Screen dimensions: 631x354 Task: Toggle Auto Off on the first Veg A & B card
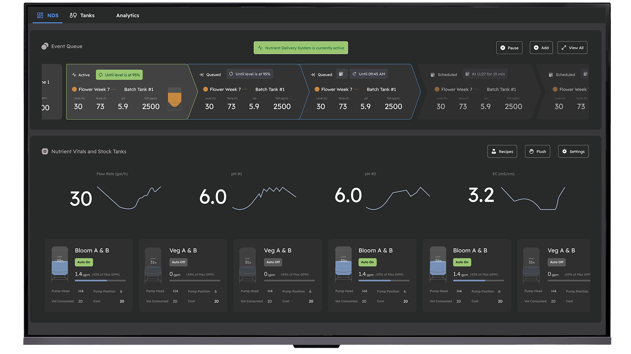click(178, 262)
